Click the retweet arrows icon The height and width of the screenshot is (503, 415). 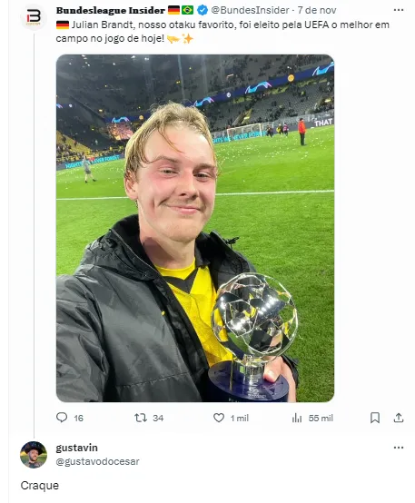pyautogui.click(x=141, y=418)
